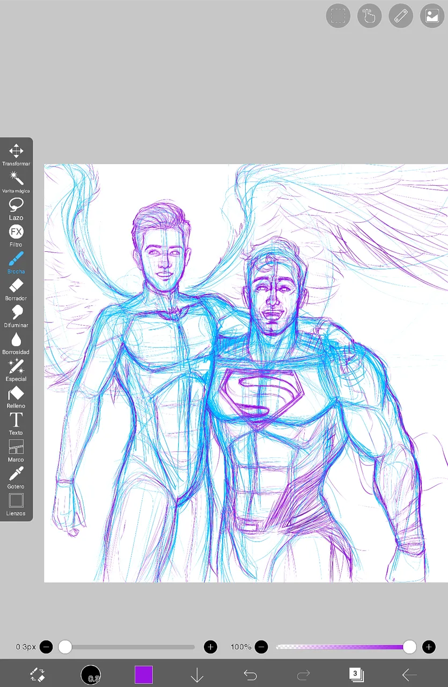Select the Brocha brush tool
Screen dimensions: 448x687
(16, 262)
